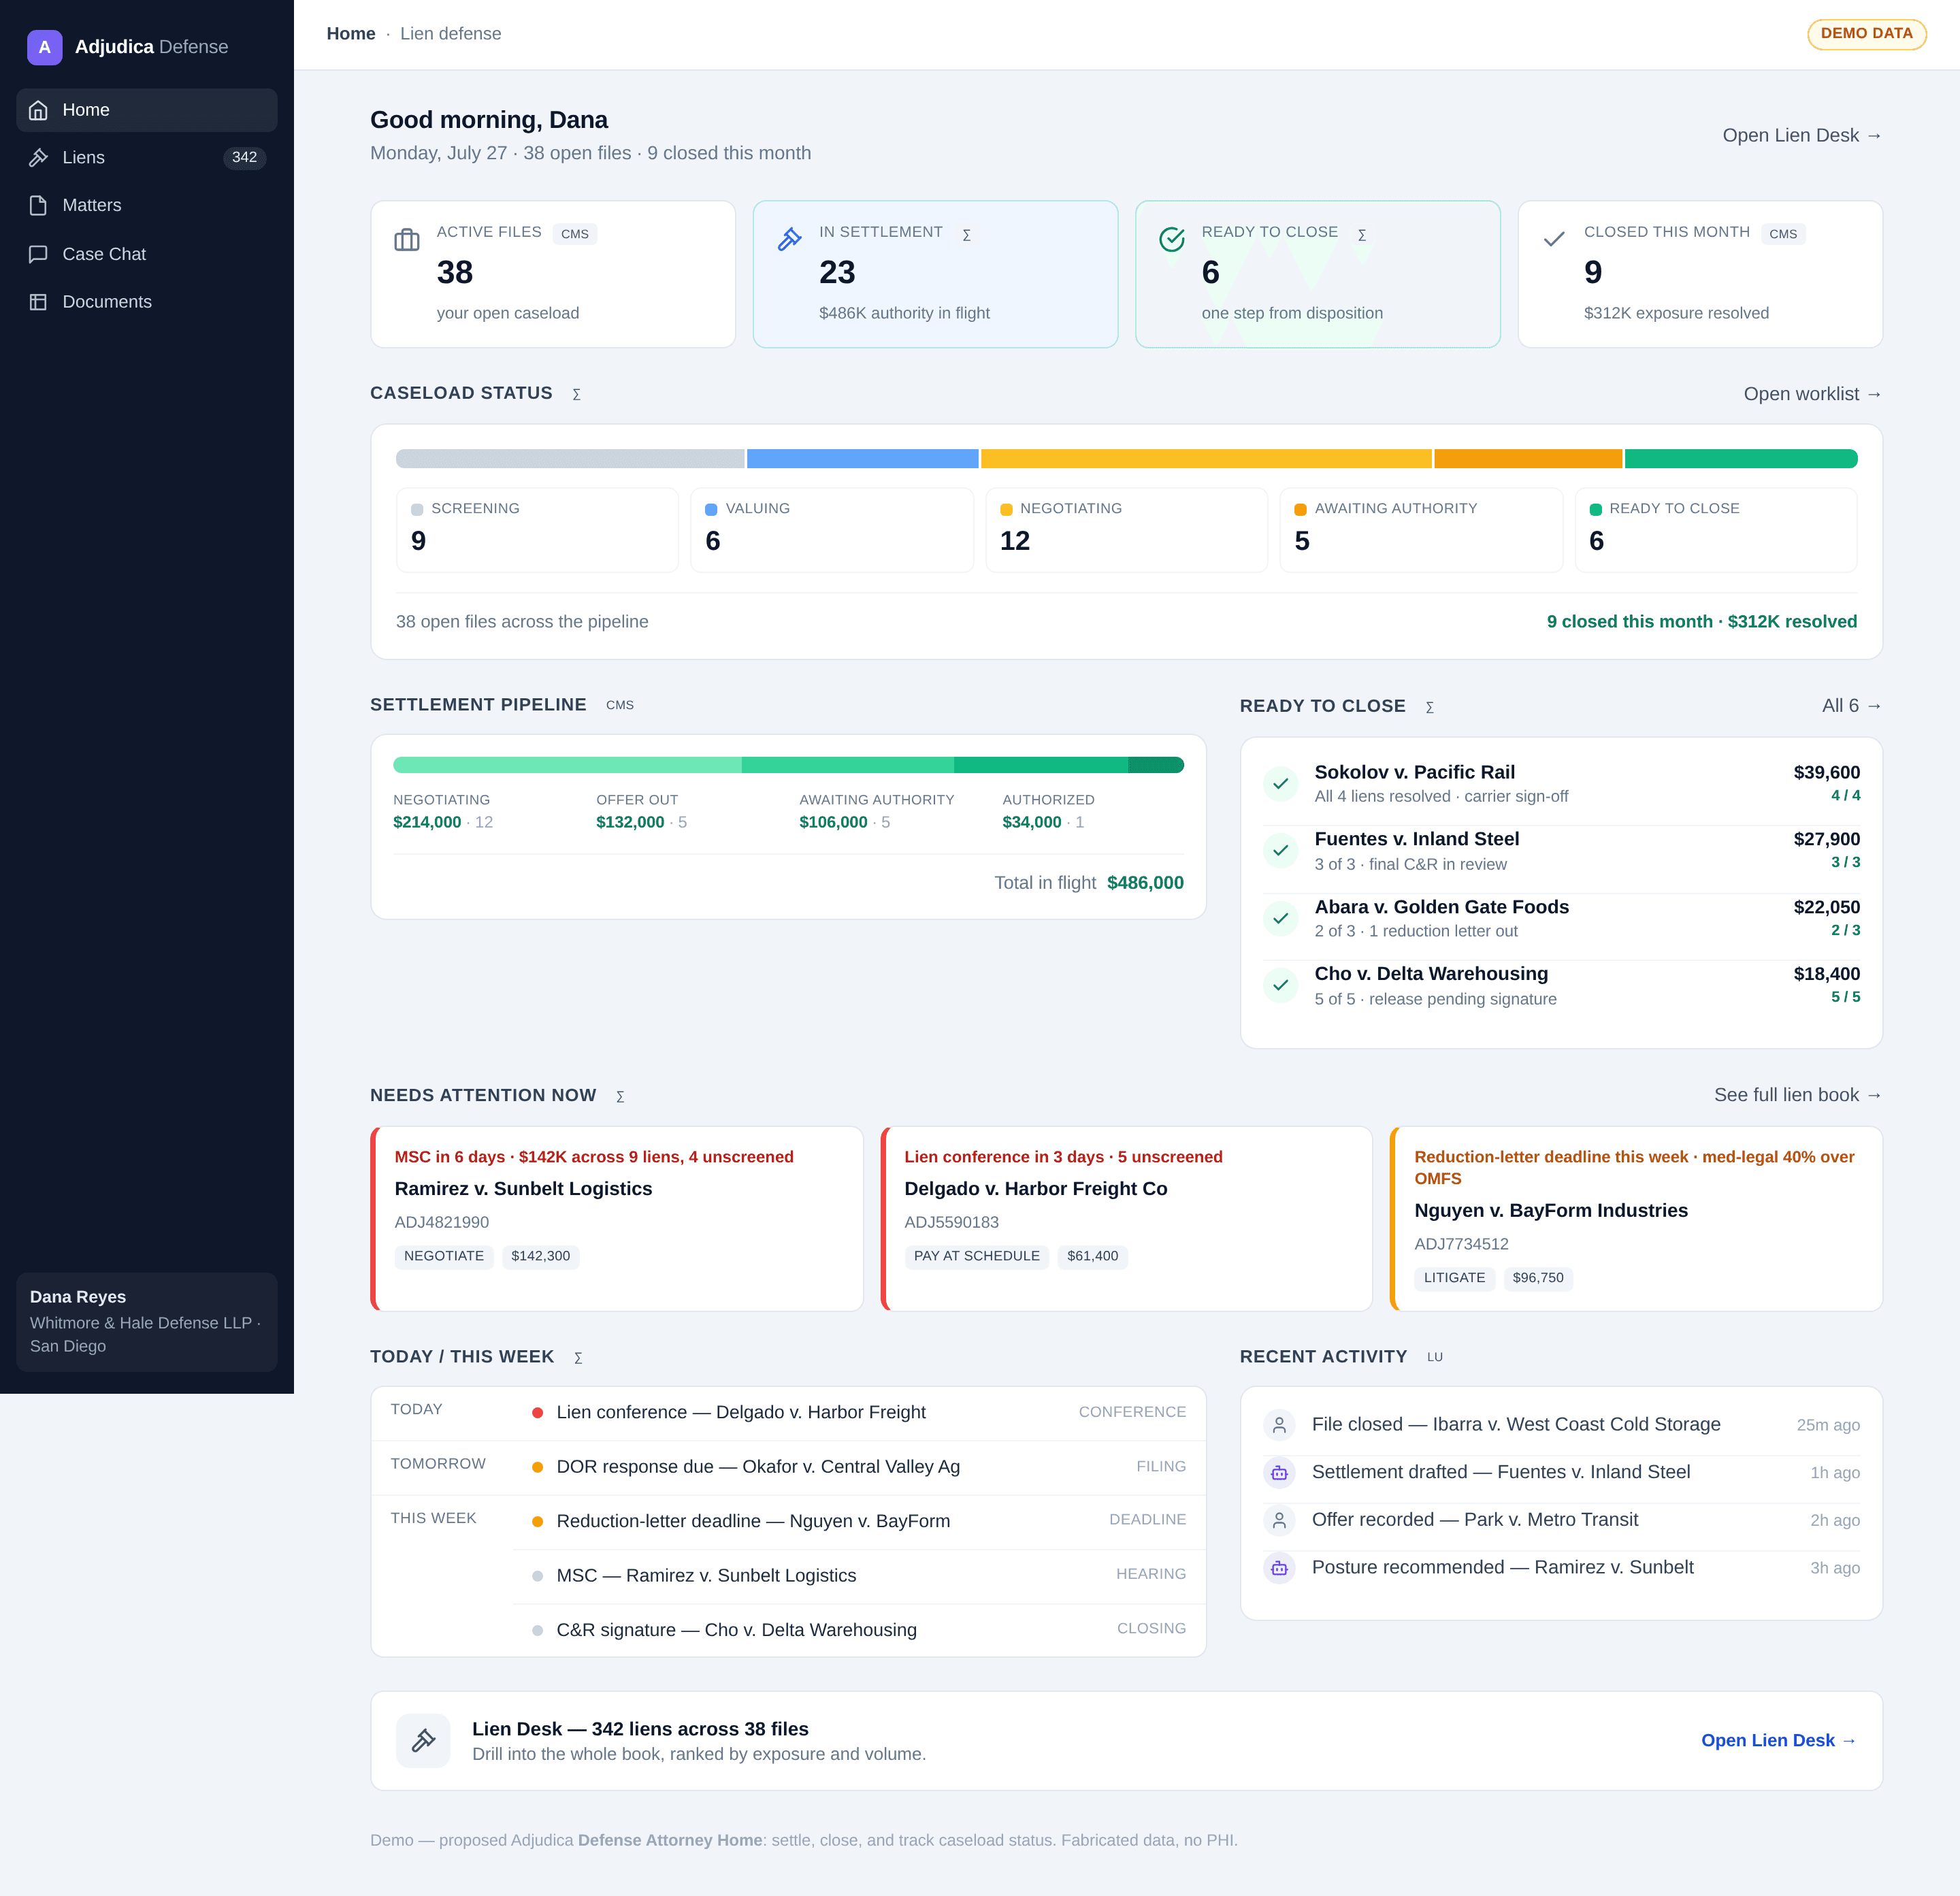Click the yellow Negotiating segment of caseload bar
The image size is (1960, 1896).
click(x=1206, y=459)
